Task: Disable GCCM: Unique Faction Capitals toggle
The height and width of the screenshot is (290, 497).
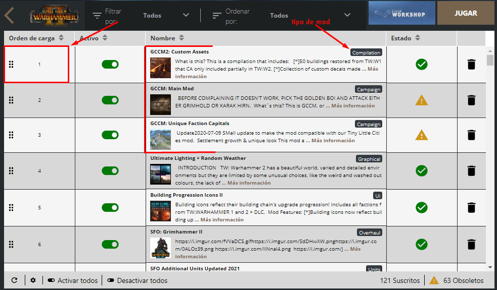Action: click(110, 135)
